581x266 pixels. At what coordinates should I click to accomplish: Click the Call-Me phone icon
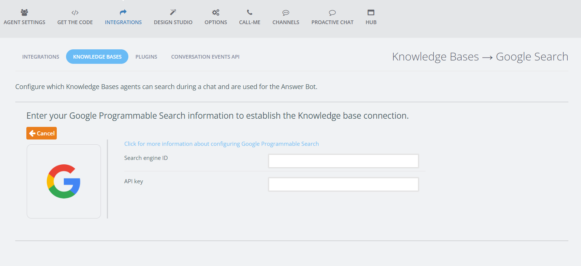tap(250, 12)
